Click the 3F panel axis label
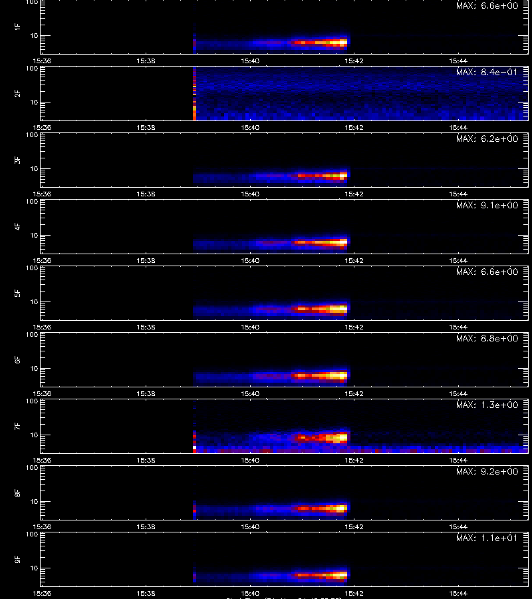Screen dimensions: 532x599 coord(17,160)
